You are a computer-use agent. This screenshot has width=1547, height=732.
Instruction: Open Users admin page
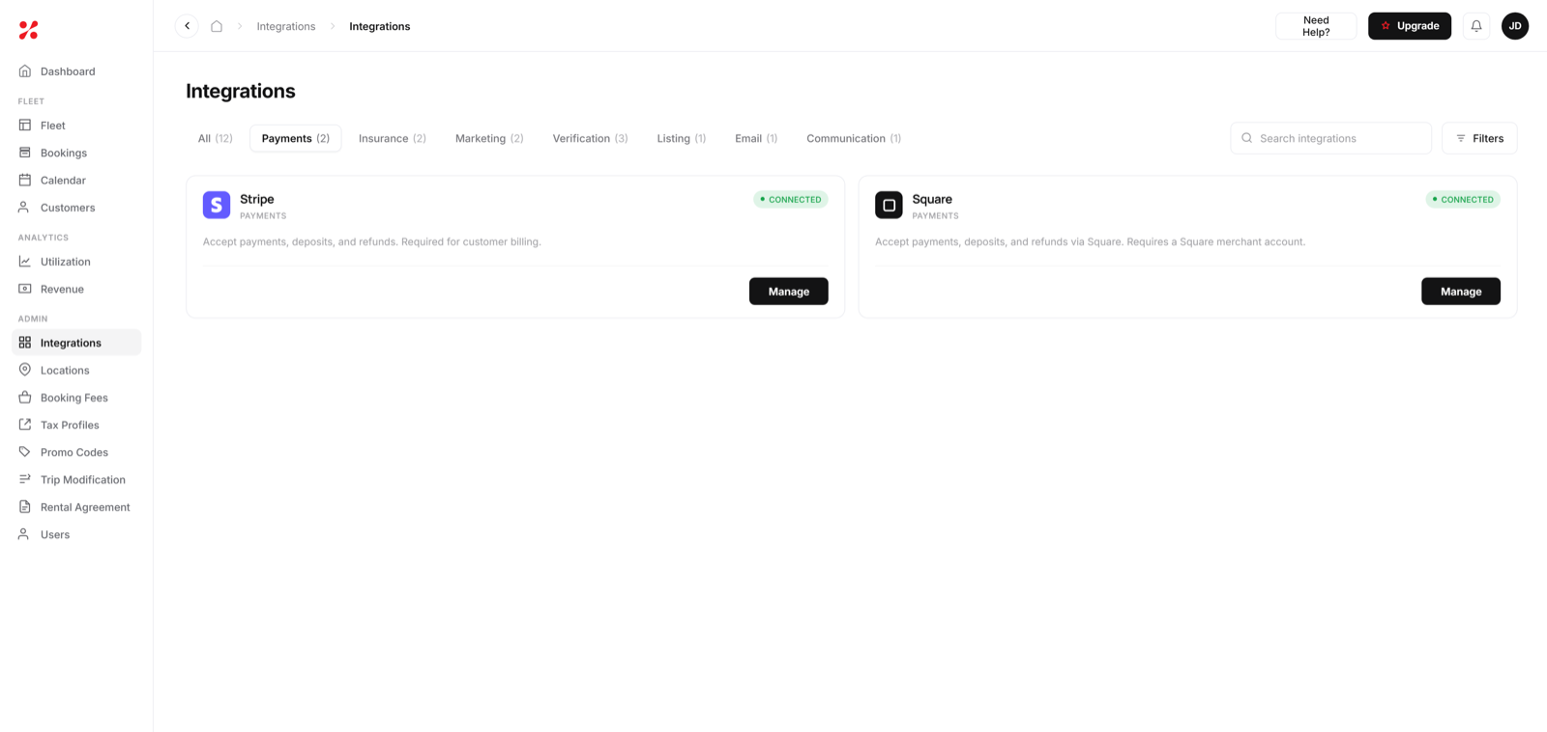(76, 534)
